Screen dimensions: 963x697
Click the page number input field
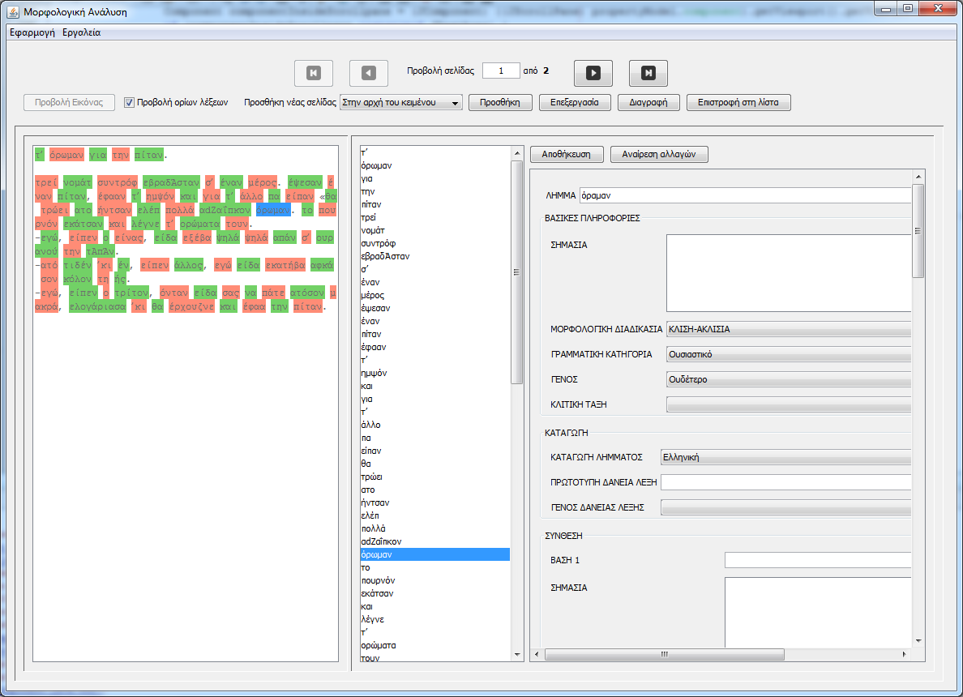(x=501, y=71)
